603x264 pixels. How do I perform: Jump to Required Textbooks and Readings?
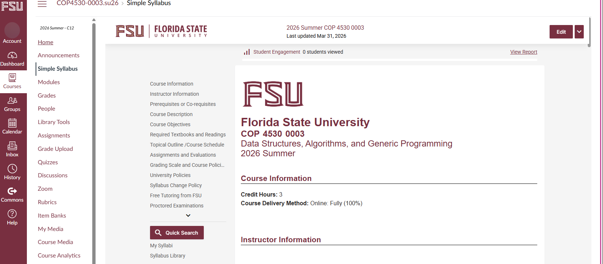pyautogui.click(x=188, y=135)
